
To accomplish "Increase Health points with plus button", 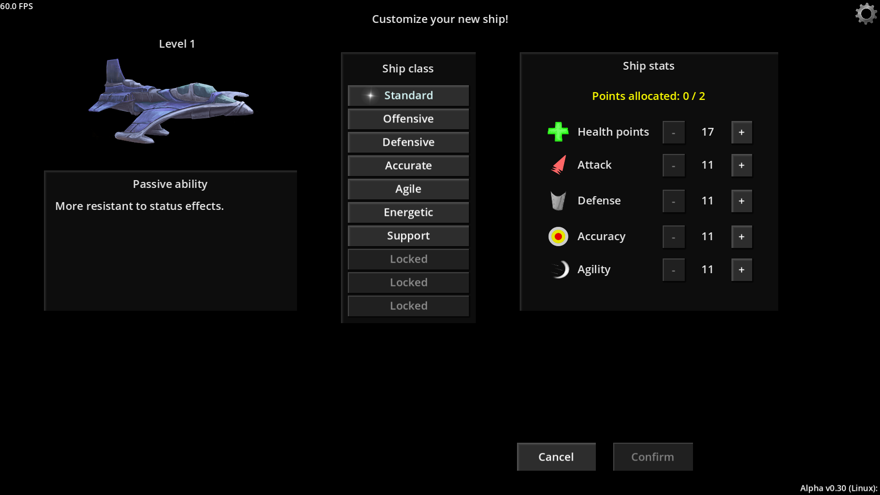I will click(741, 132).
